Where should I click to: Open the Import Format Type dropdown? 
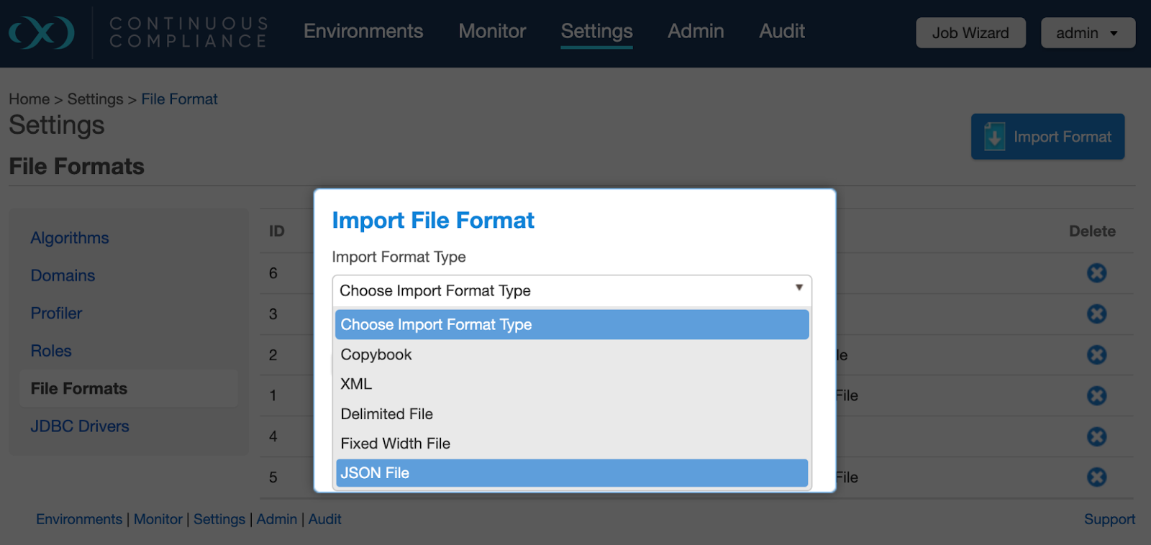pos(571,290)
